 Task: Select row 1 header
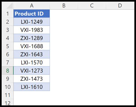(7, 13)
